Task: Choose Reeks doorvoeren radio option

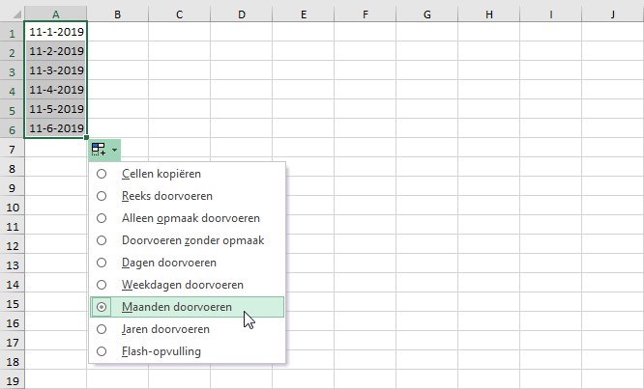Action: pyautogui.click(x=187, y=196)
